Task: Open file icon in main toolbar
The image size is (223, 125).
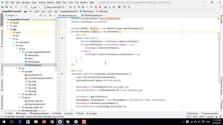Action: 2,7
